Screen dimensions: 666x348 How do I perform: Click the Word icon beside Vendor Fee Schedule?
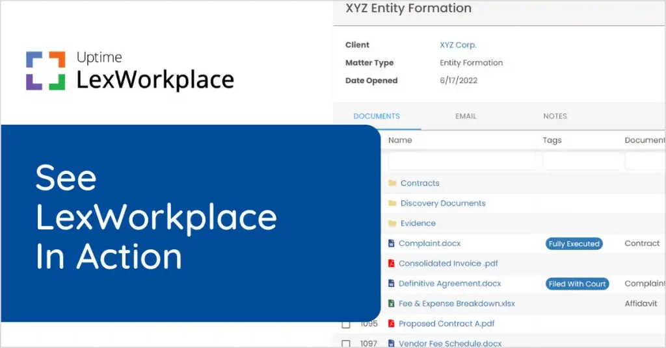coord(391,343)
